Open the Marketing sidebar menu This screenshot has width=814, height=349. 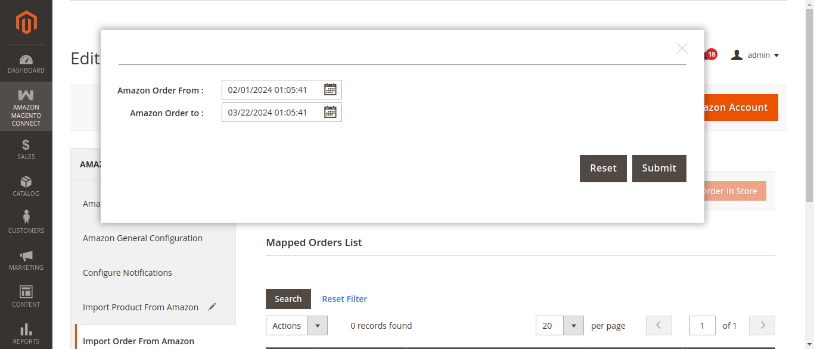click(26, 260)
